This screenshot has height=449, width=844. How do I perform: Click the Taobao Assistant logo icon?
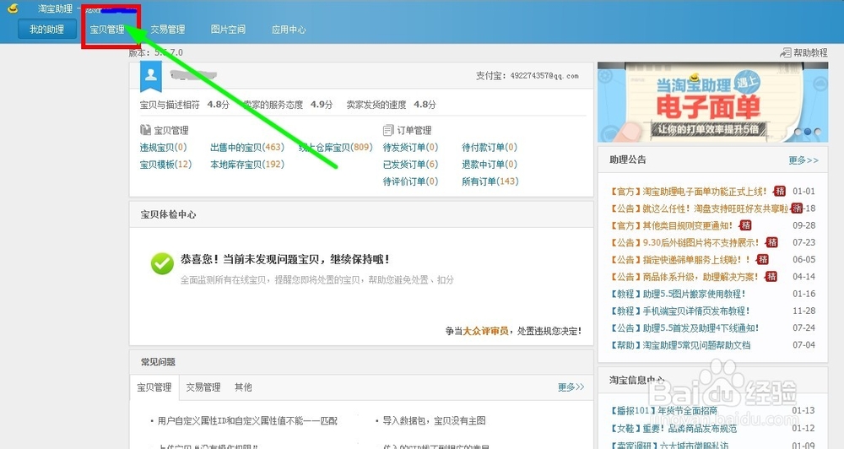(x=13, y=8)
